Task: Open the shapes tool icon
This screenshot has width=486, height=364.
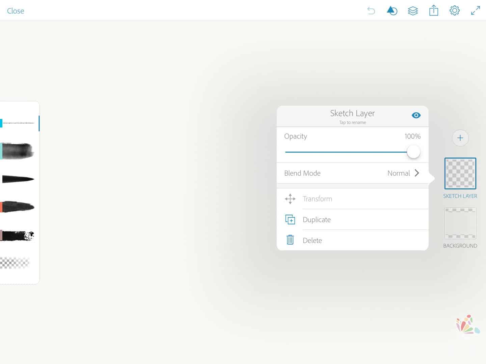Action: [x=392, y=11]
